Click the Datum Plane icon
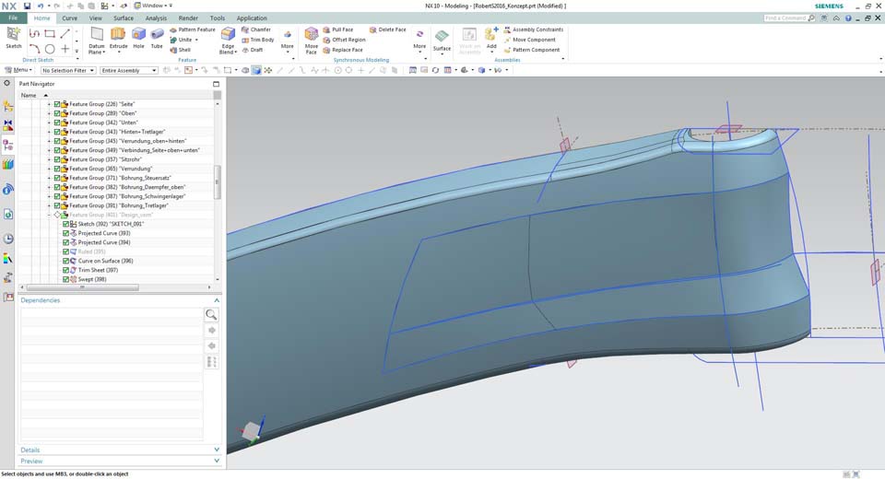 point(97,35)
